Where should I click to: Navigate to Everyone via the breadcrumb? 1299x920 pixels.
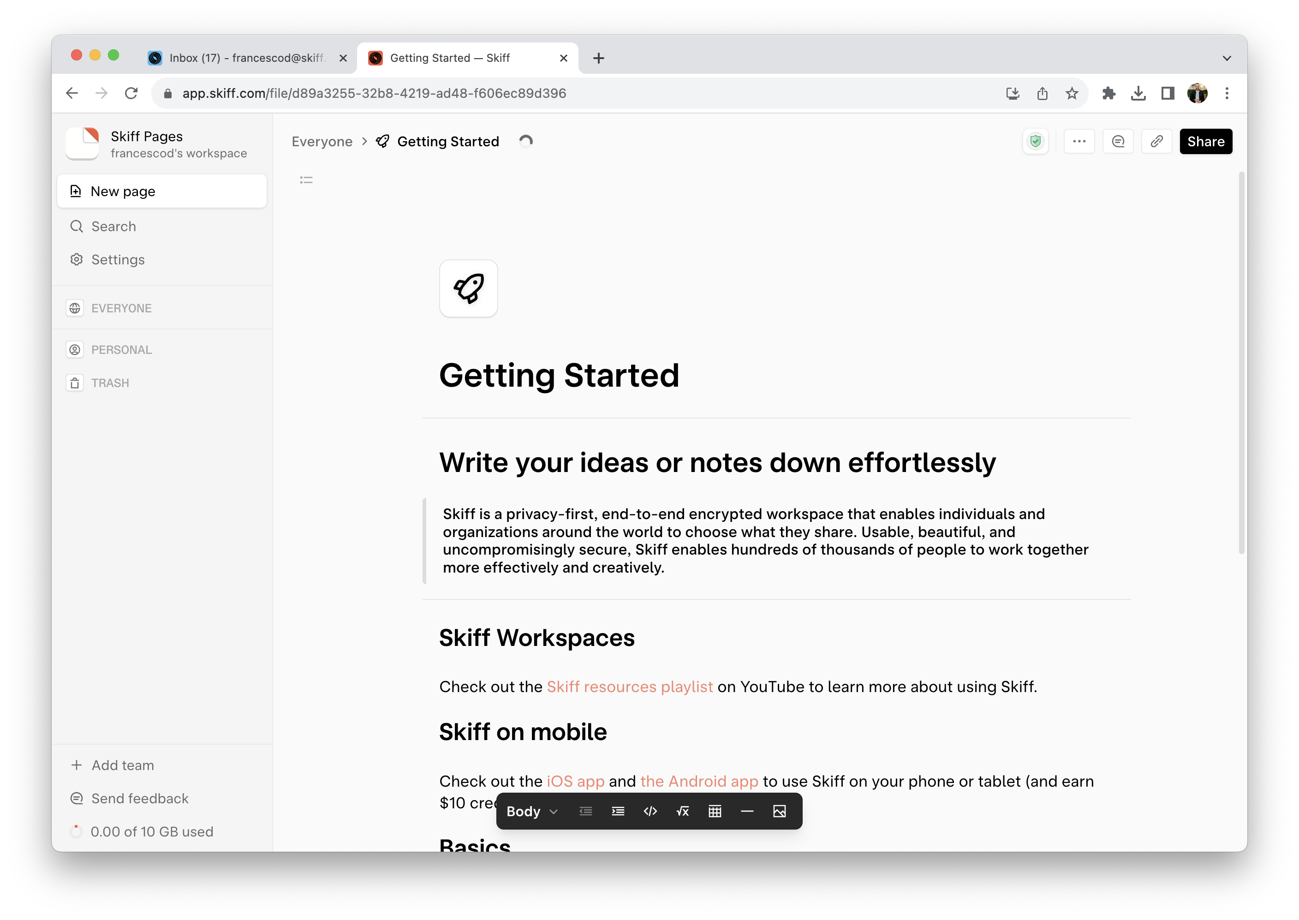tap(322, 141)
